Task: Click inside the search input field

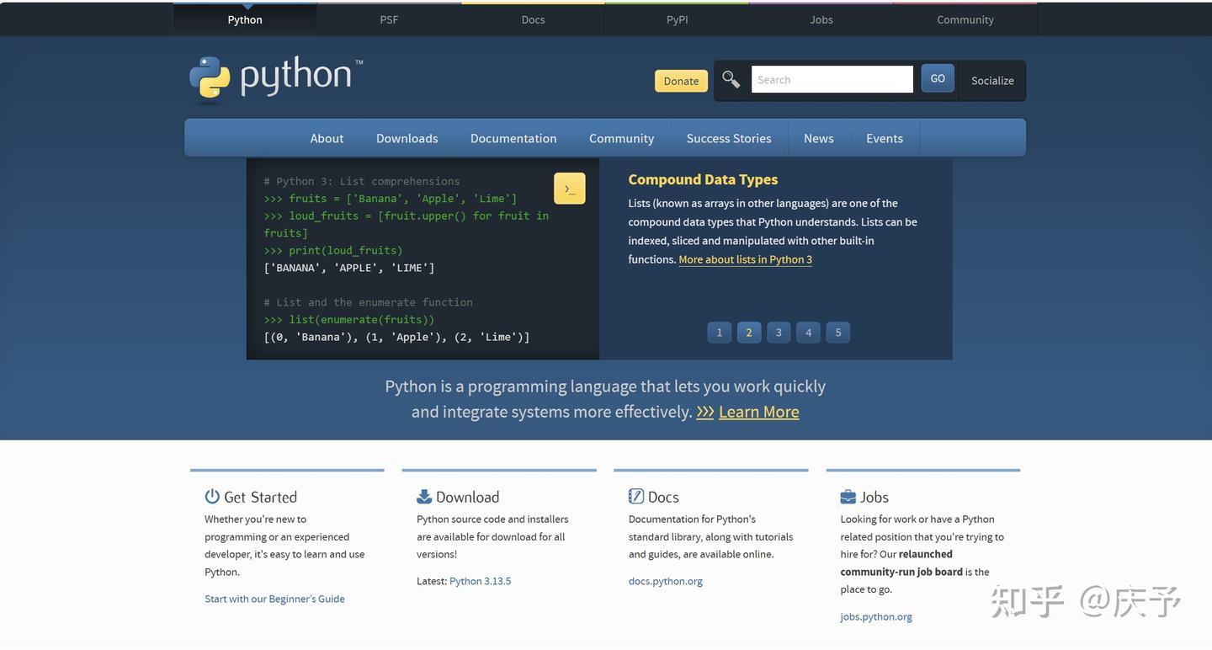Action: click(x=832, y=78)
